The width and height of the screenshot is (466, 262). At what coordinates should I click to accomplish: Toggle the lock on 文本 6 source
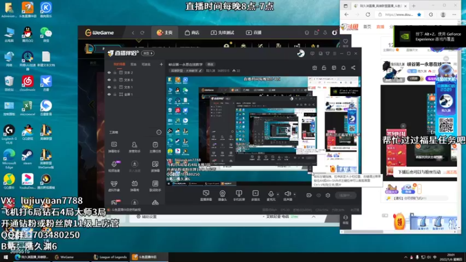(x=115, y=80)
